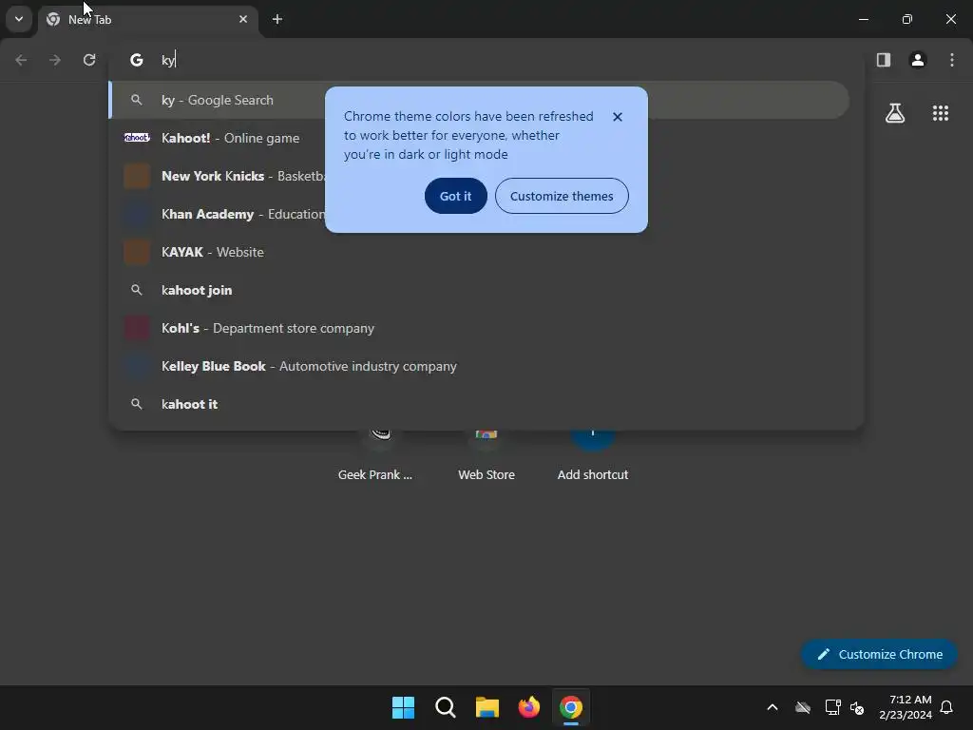
Task: Click the network status tray icon
Action: [832, 707]
